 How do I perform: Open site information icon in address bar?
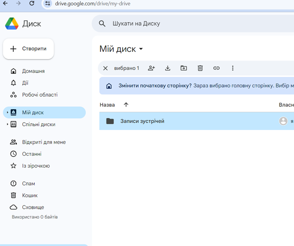point(48,3)
